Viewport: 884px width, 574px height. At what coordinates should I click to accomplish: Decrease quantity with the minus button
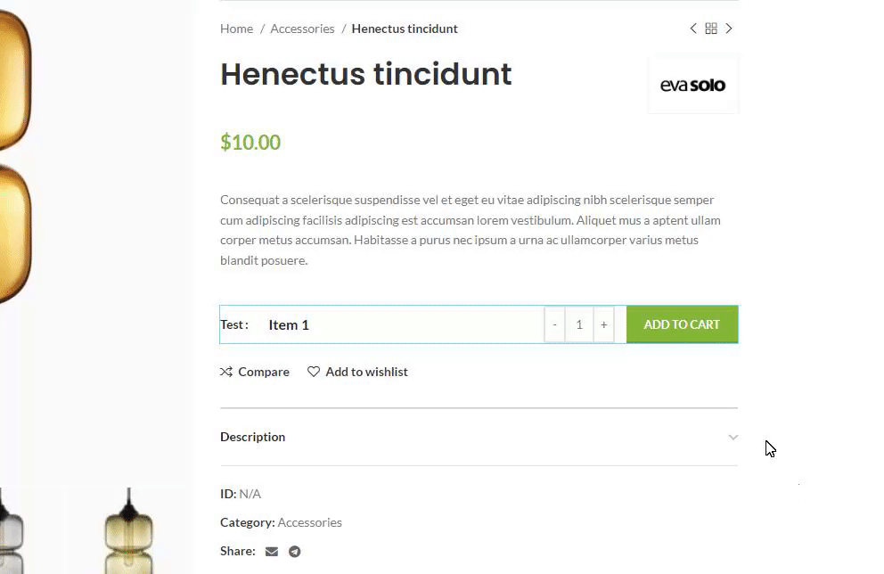(554, 324)
